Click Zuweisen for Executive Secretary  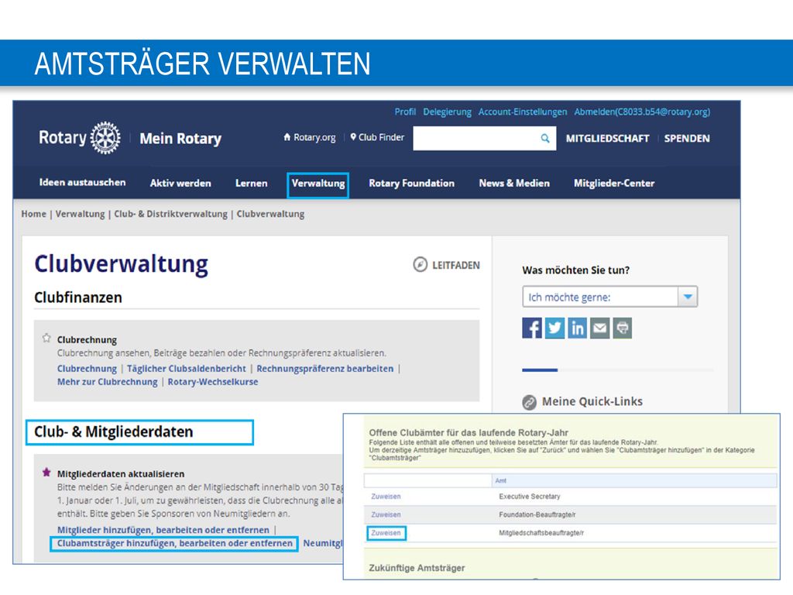(386, 497)
